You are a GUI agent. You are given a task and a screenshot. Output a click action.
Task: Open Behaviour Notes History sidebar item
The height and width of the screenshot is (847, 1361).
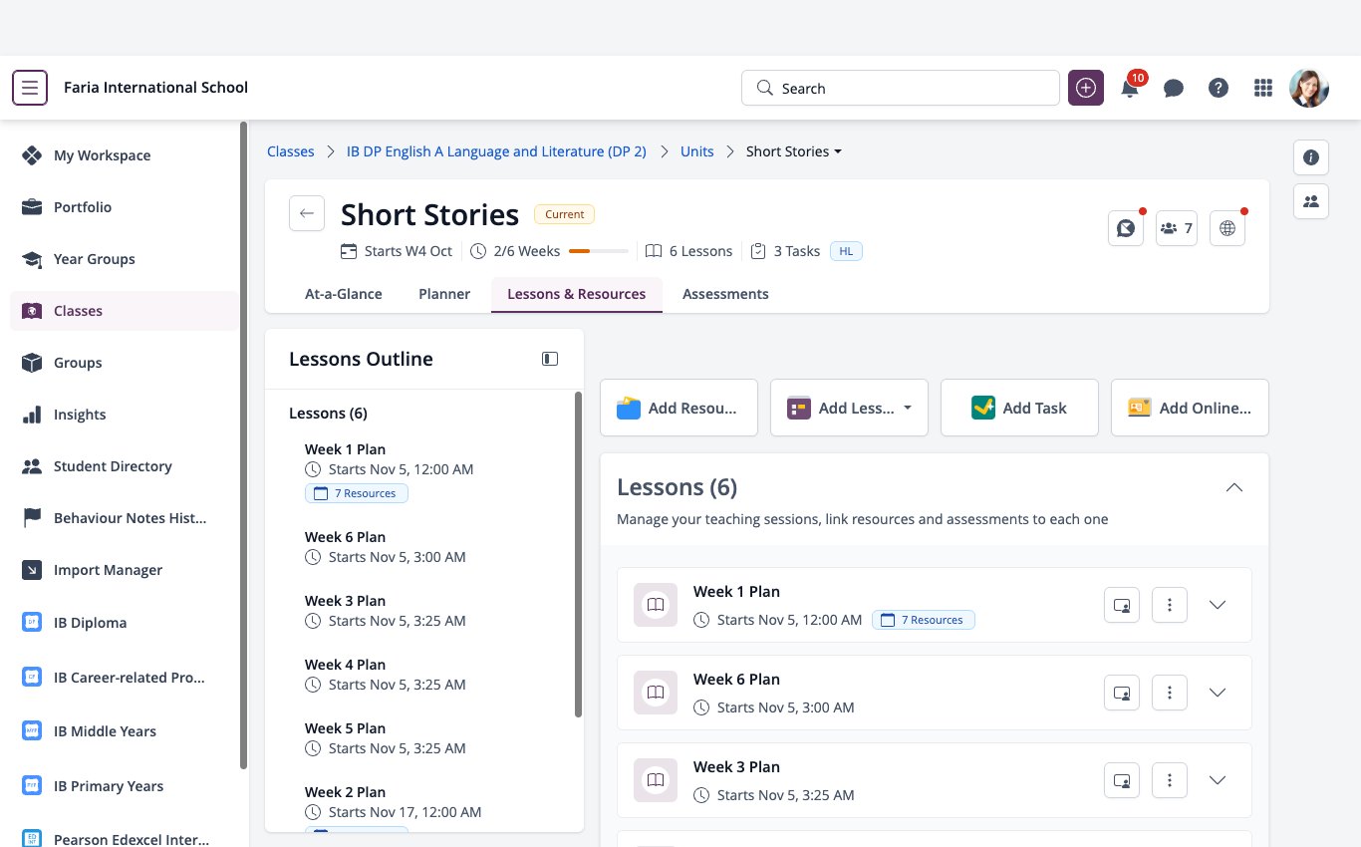[x=124, y=518]
